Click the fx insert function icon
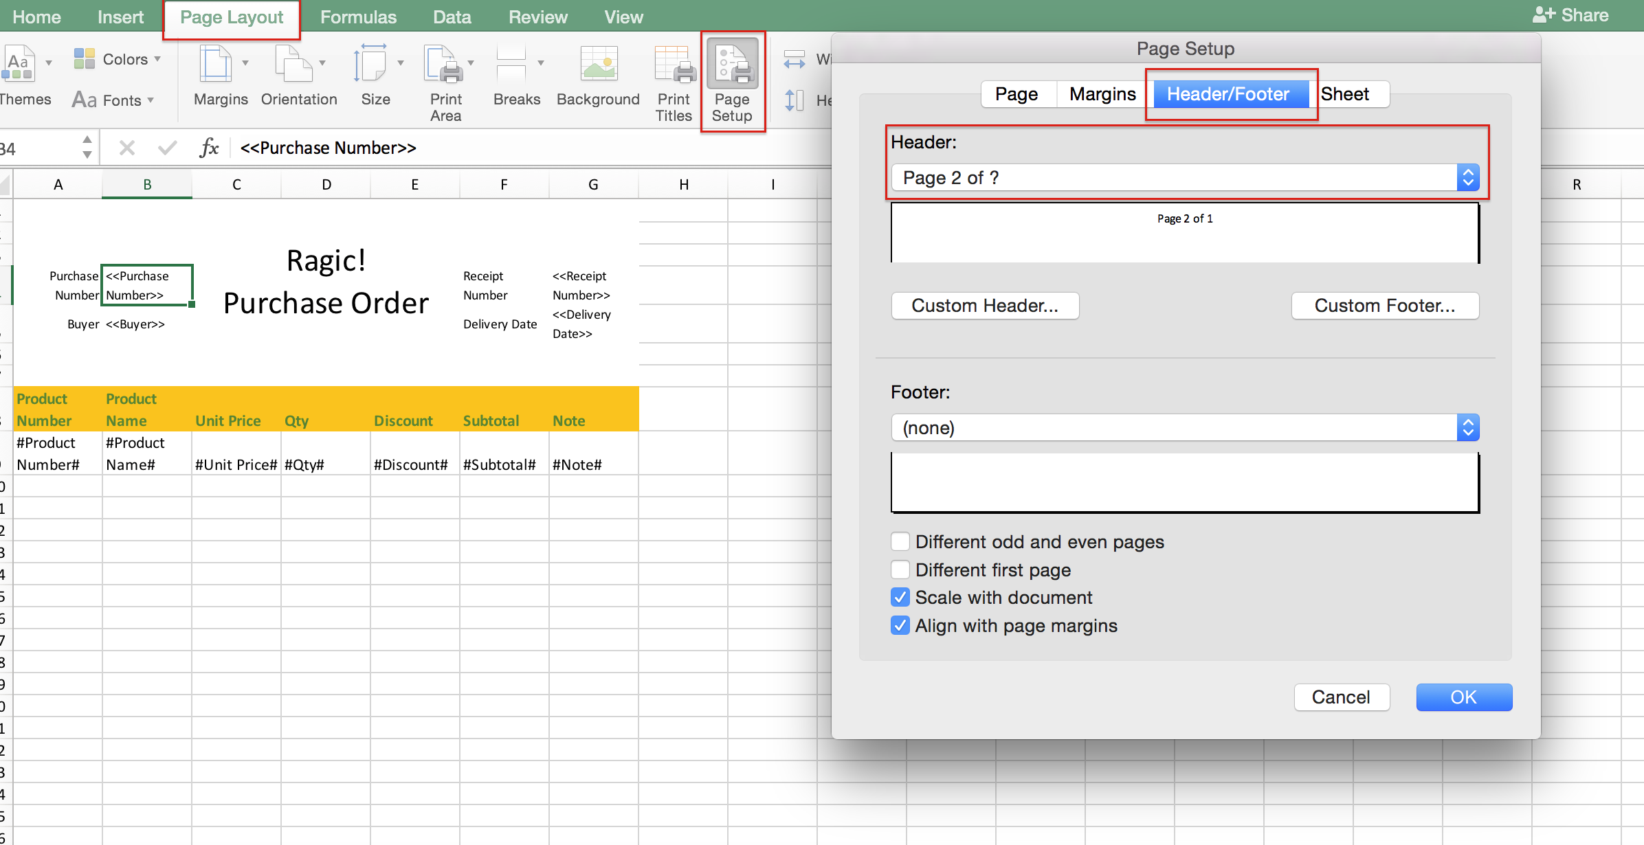The height and width of the screenshot is (845, 1644). 209,148
